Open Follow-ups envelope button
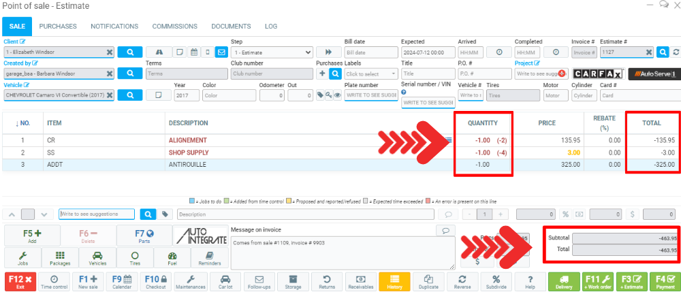681x292 pixels. pyautogui.click(x=259, y=282)
